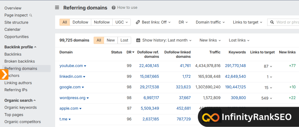This screenshot has width=299, height=127.
Task: Open Linking authors in sidebar
Action: 18,83
